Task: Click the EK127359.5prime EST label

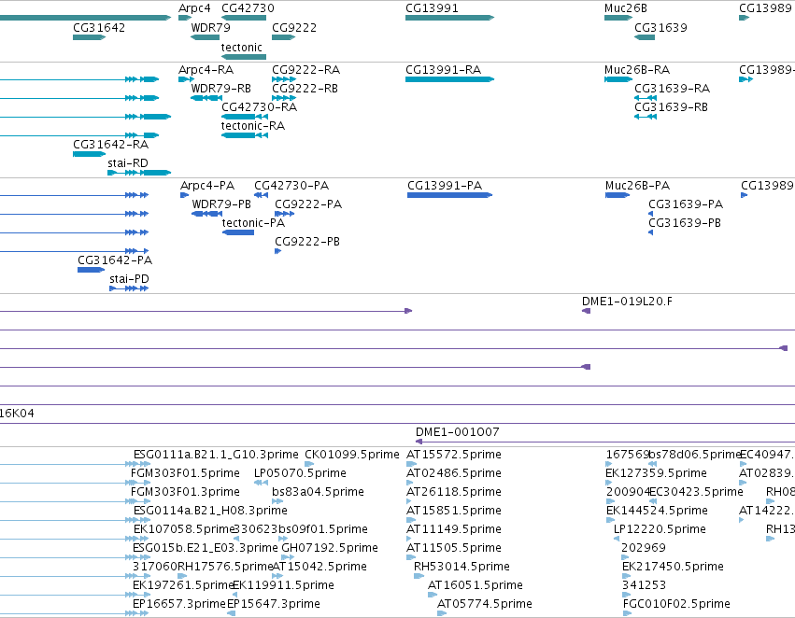Action: coord(656,473)
